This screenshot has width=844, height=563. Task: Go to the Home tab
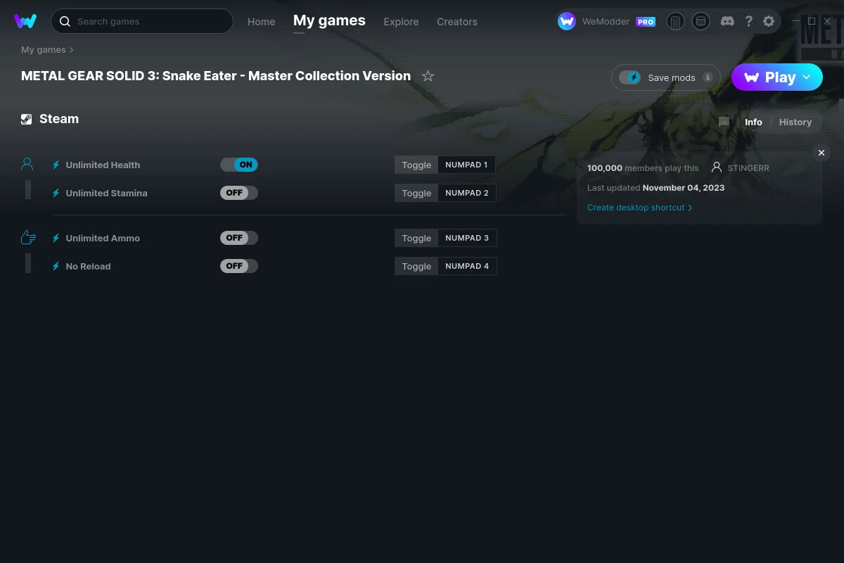point(261,22)
